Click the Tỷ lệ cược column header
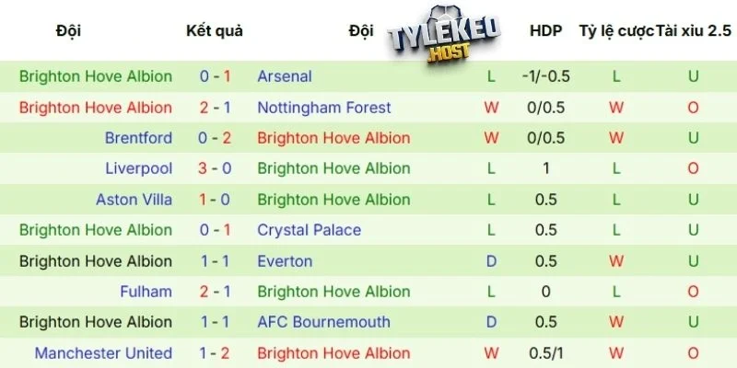Screen dimensions: 737x368 click(615, 31)
